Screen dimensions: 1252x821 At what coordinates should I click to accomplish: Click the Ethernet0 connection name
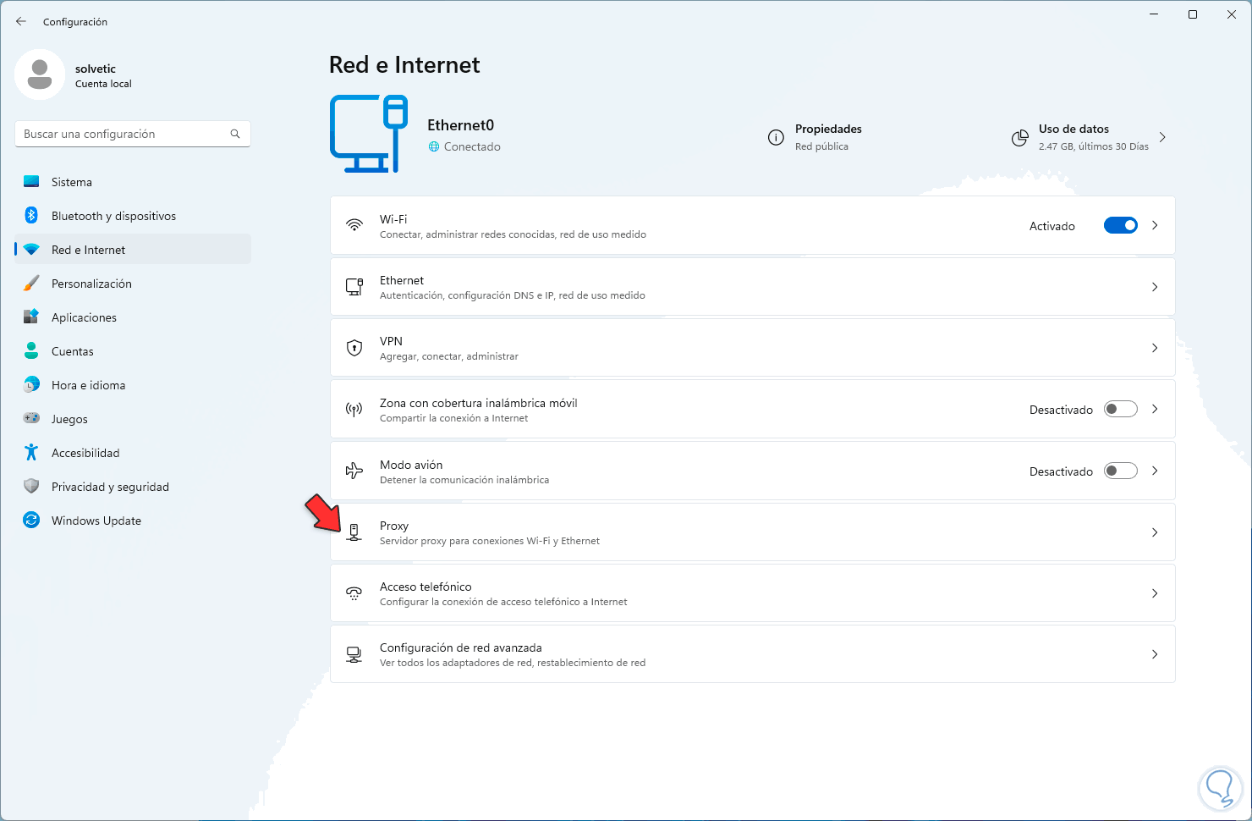460,125
